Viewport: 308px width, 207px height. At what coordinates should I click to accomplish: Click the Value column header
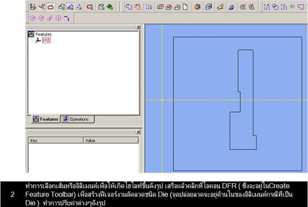(111, 140)
